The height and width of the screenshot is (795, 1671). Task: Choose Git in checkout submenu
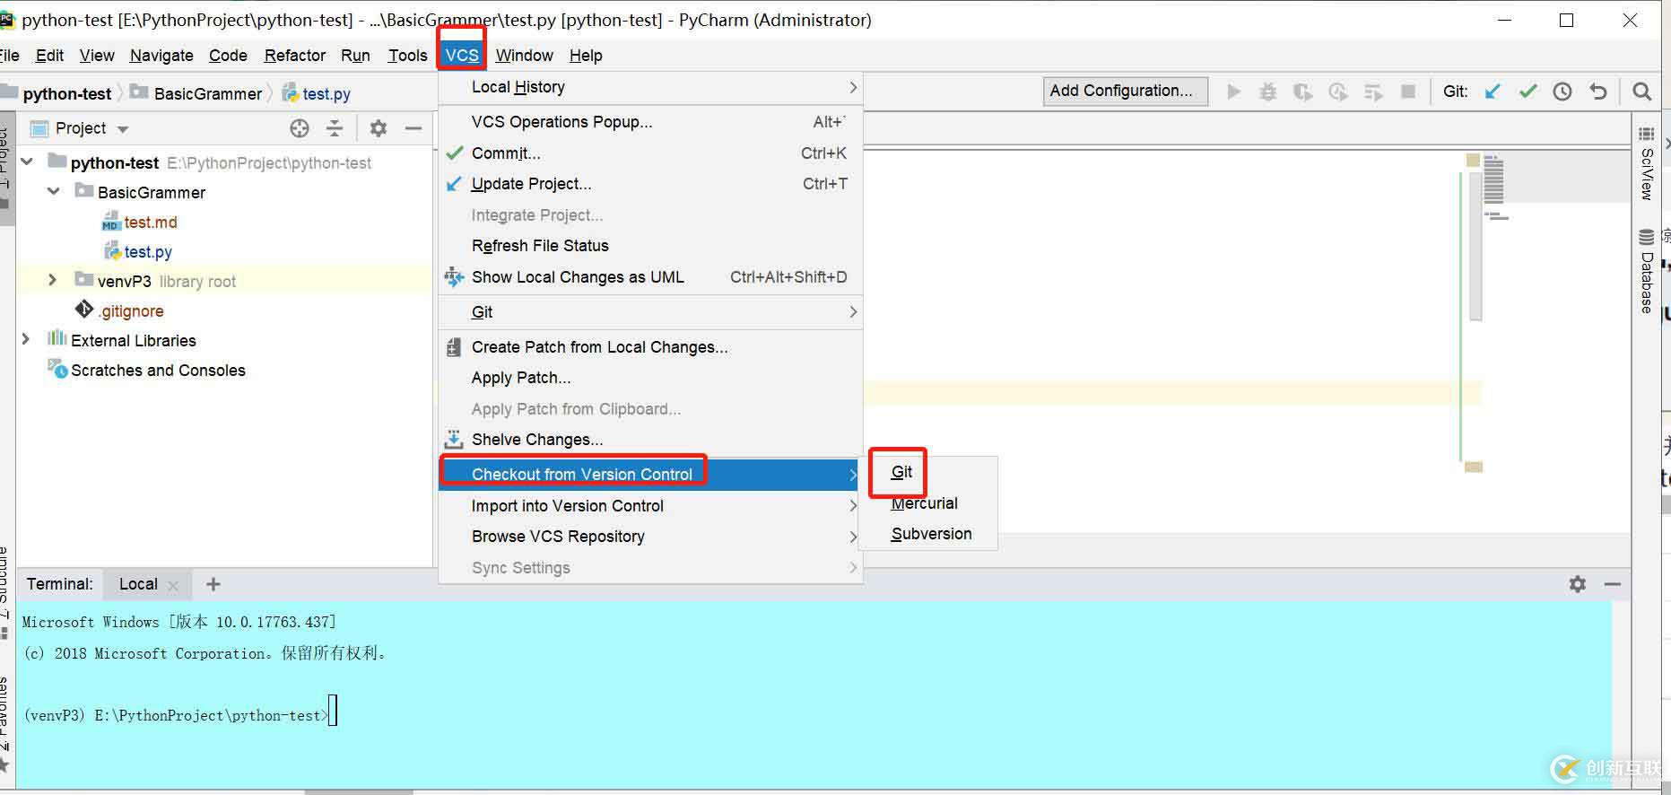[x=927, y=472]
